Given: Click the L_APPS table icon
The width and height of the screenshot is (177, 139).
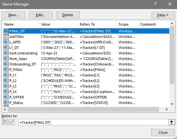Looking at the screenshot, I should tap(6, 42).
